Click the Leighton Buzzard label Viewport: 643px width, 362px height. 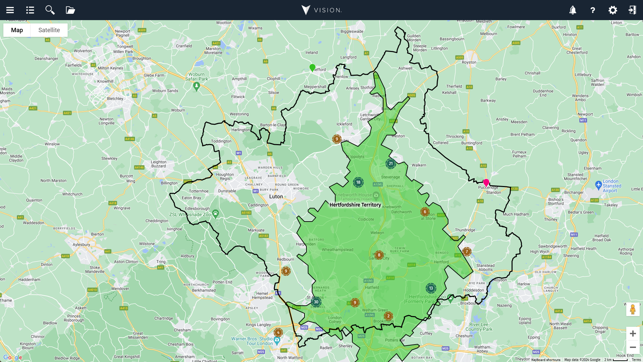[x=159, y=164]
